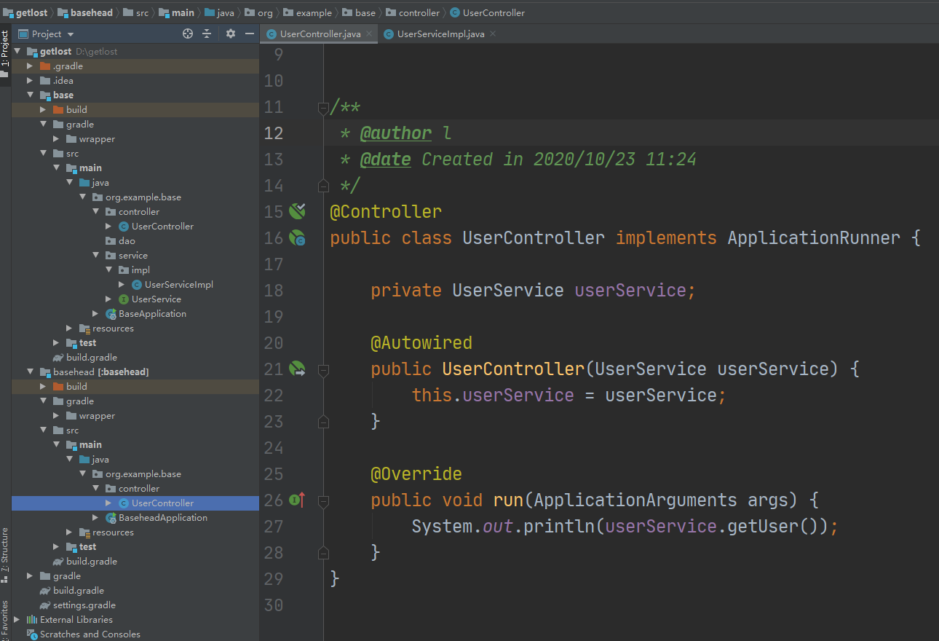Expand the .idea folder
This screenshot has height=641, width=939.
click(x=30, y=81)
